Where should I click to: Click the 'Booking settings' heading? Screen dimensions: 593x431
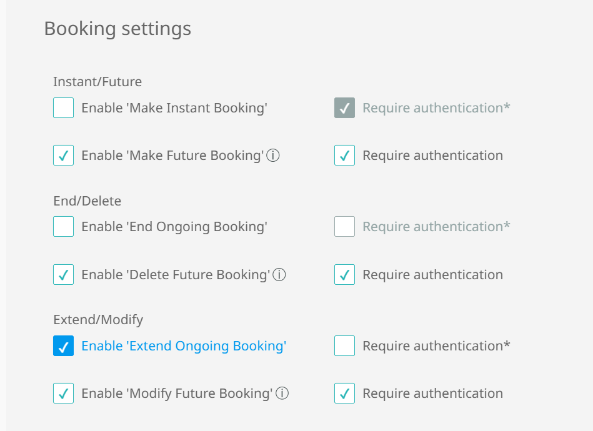117,29
